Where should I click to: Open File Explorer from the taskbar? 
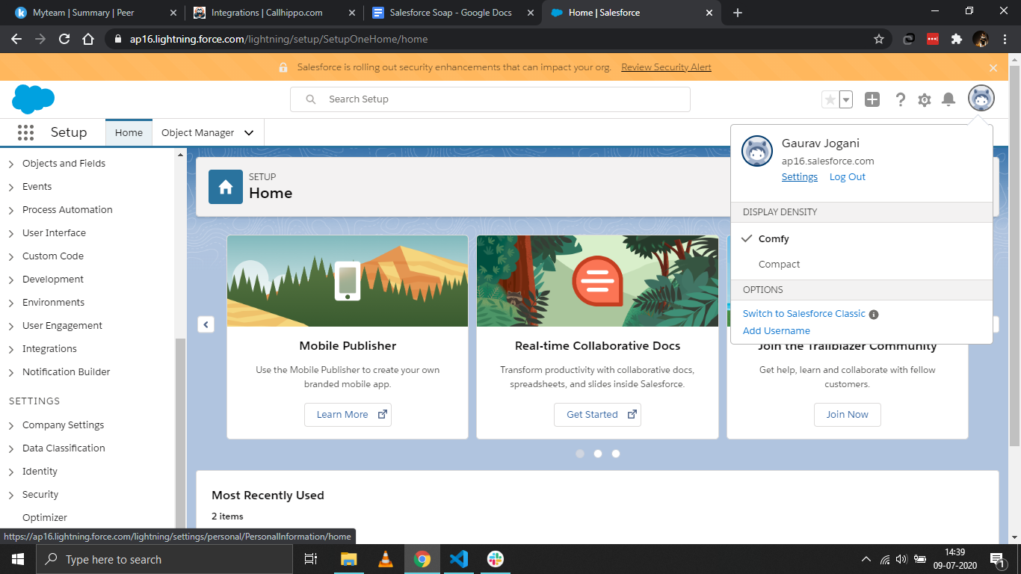coord(349,559)
